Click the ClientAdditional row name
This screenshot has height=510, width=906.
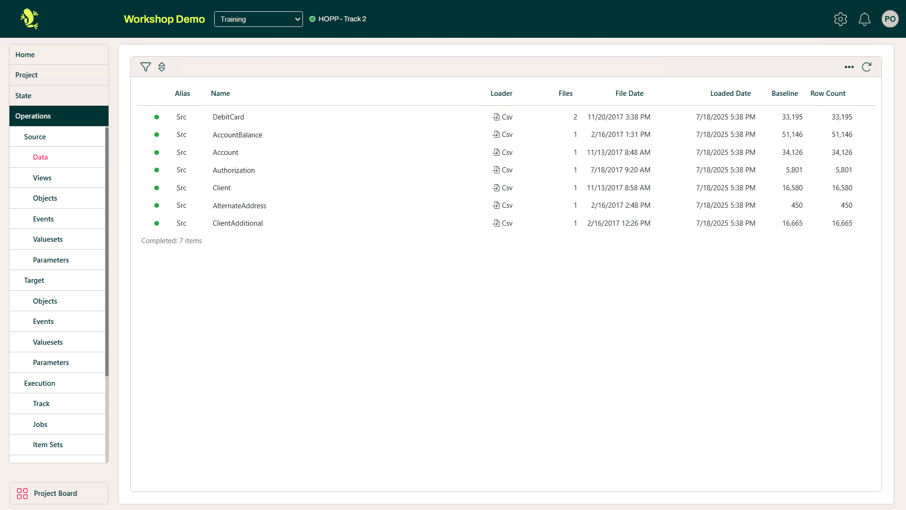[237, 223]
